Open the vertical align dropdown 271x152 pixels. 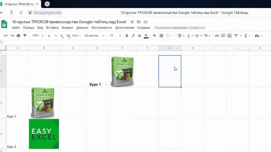pyautogui.click(x=190, y=35)
